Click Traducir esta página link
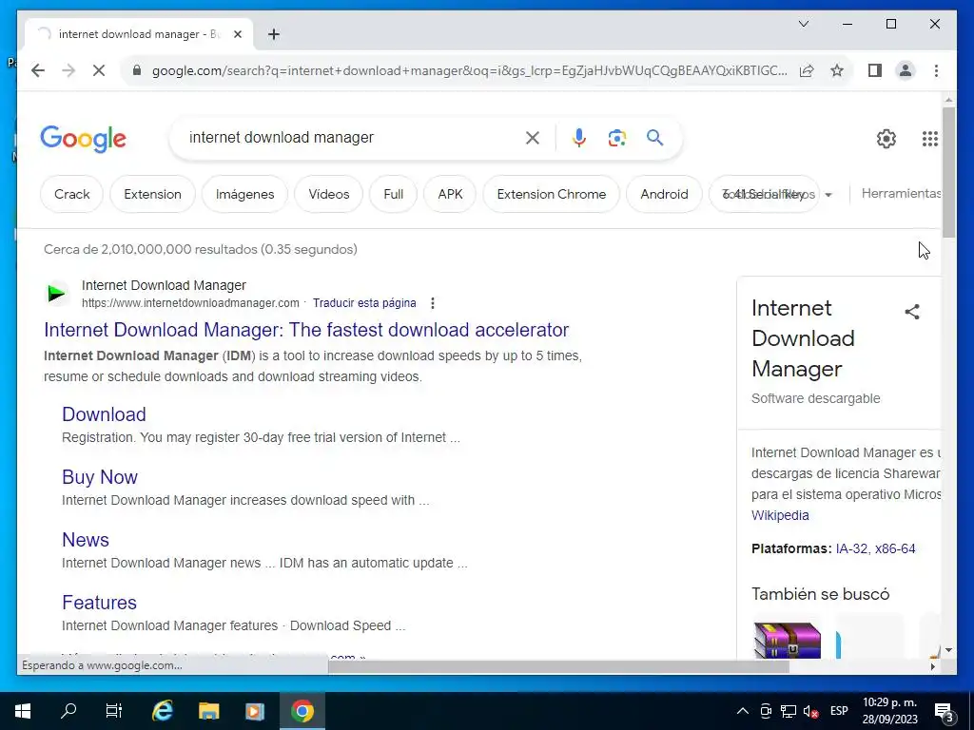This screenshot has width=974, height=730. [364, 303]
